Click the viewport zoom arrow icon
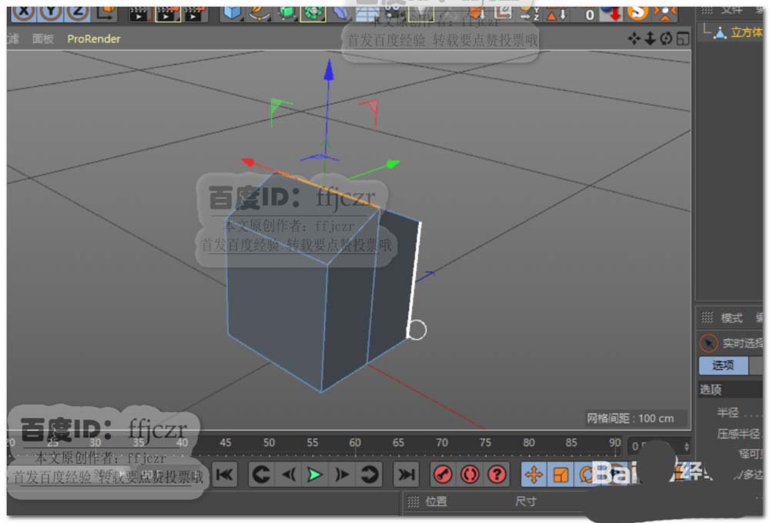This screenshot has width=770, height=523. [651, 39]
